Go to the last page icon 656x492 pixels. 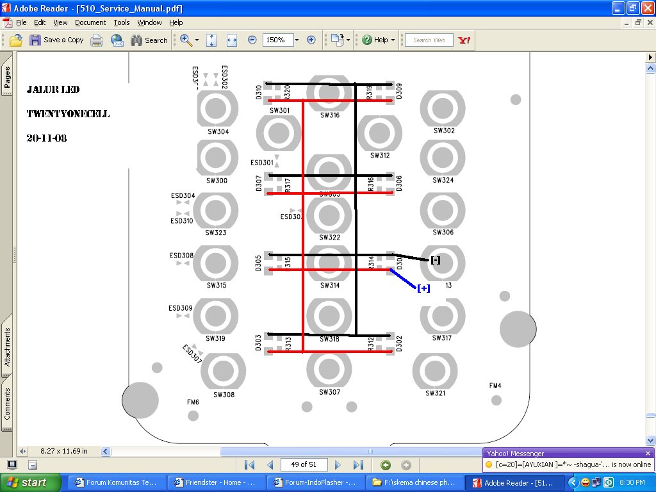tap(358, 465)
